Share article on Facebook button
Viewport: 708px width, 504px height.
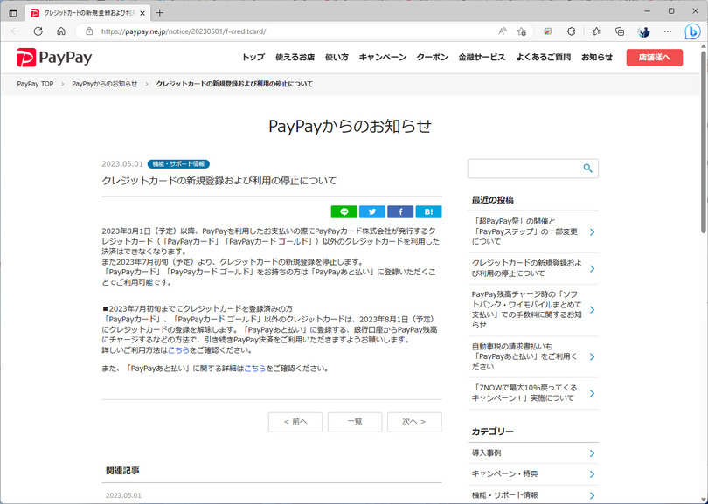coord(400,211)
